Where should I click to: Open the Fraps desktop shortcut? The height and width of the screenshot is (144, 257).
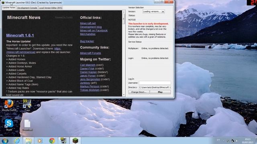pyautogui.click(x=27, y=105)
